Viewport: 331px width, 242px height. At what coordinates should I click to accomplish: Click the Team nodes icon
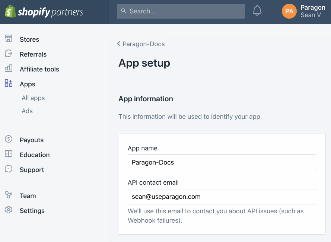point(9,195)
